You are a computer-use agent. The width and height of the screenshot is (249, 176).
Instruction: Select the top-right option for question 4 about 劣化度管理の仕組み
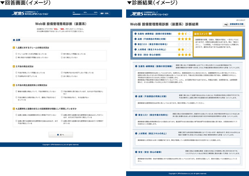pos(62,115)
